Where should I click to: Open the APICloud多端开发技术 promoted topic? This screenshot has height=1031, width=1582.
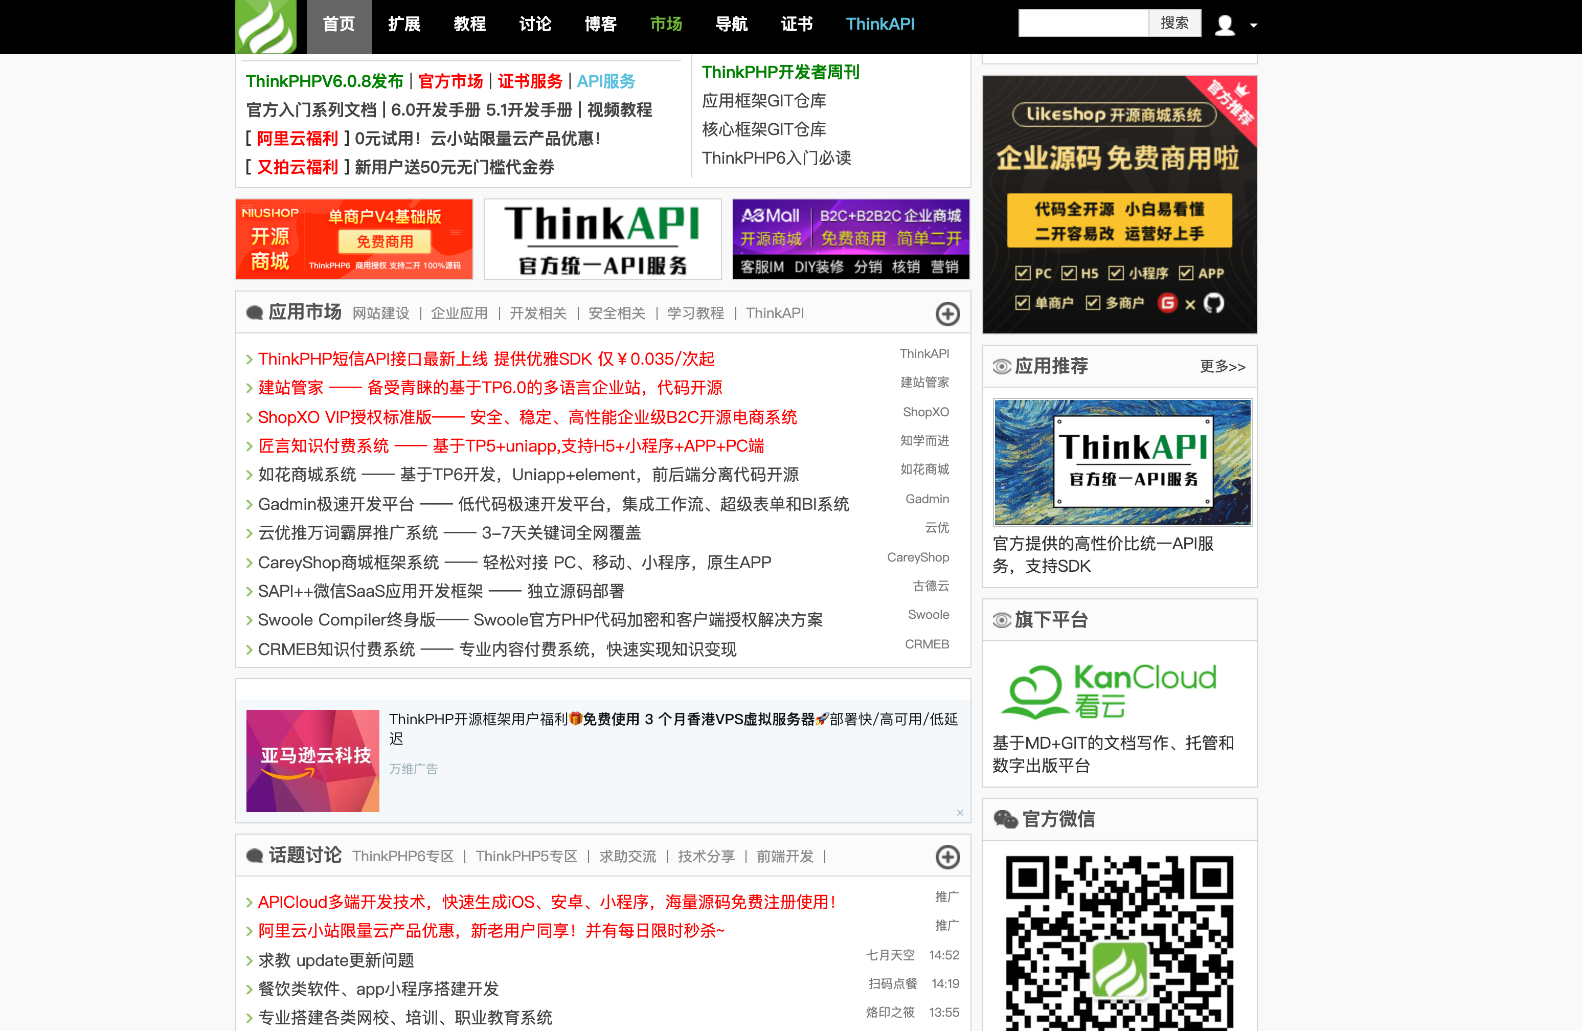tap(547, 902)
